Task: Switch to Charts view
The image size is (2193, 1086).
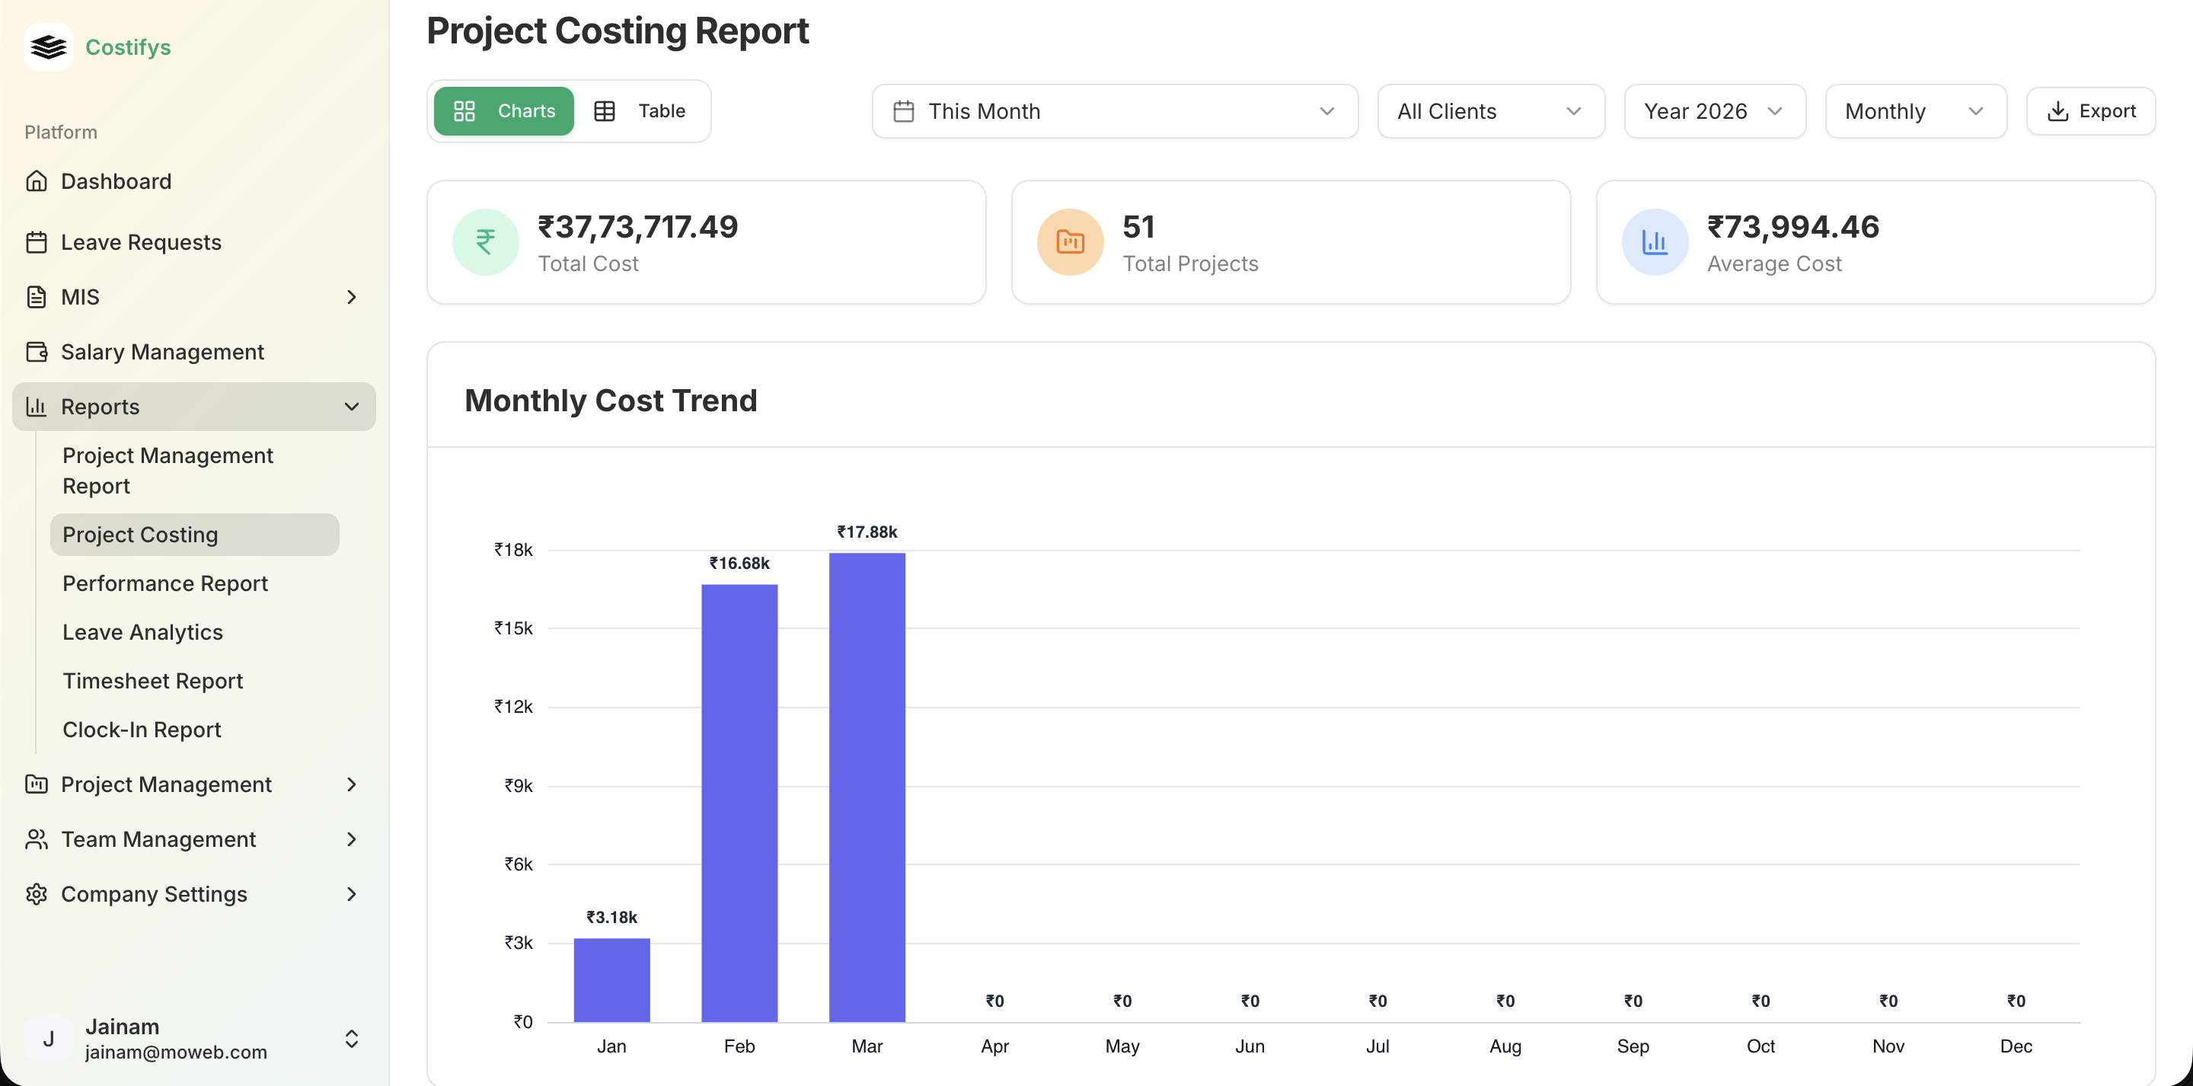Action: click(x=504, y=110)
